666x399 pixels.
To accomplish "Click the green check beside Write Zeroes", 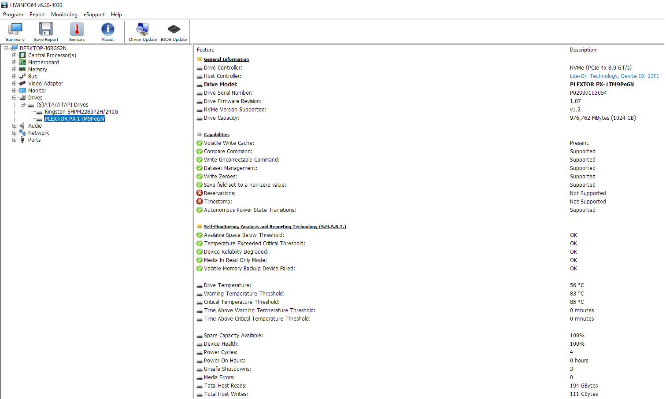I will click(200, 177).
